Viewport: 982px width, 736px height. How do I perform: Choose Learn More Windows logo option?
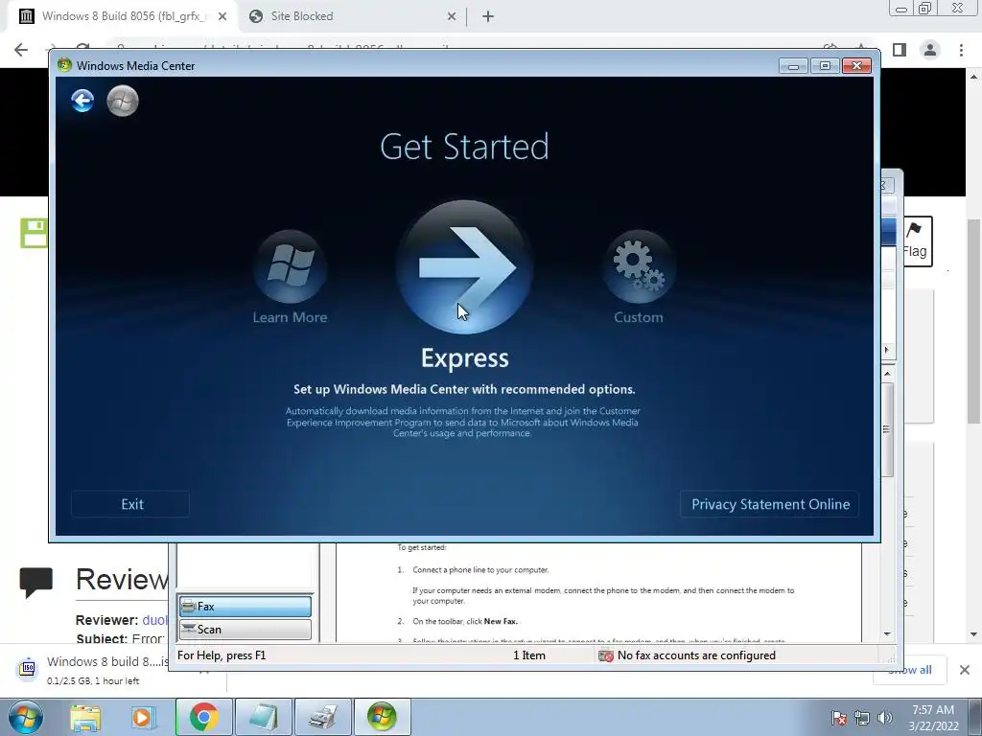point(290,267)
